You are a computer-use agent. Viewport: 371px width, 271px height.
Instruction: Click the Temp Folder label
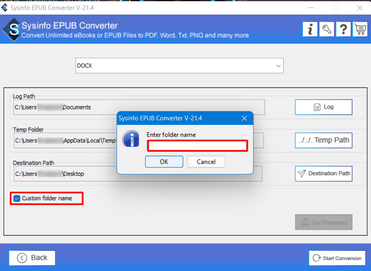tap(28, 129)
